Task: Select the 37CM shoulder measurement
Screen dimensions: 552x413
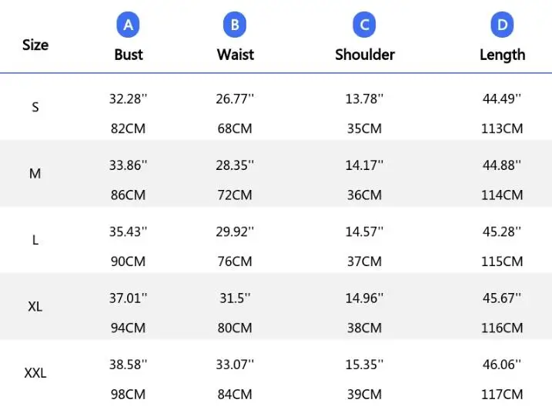Action: point(364,261)
